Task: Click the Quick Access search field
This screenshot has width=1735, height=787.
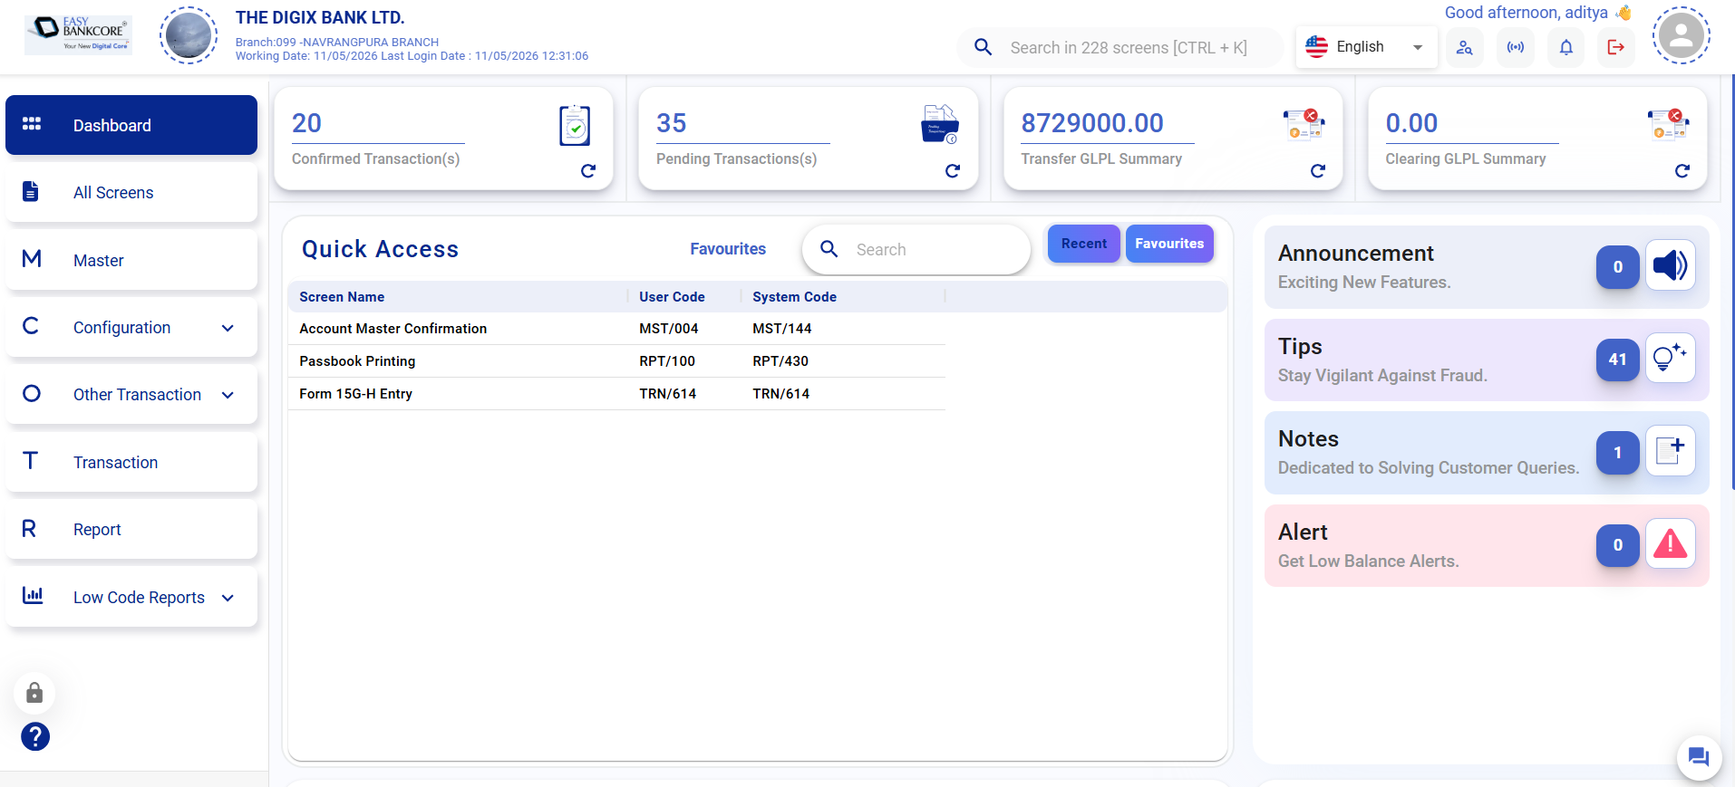Action: pos(916,250)
